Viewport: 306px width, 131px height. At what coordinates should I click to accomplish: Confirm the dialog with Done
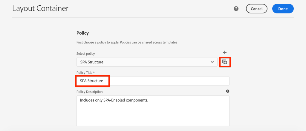283,9
